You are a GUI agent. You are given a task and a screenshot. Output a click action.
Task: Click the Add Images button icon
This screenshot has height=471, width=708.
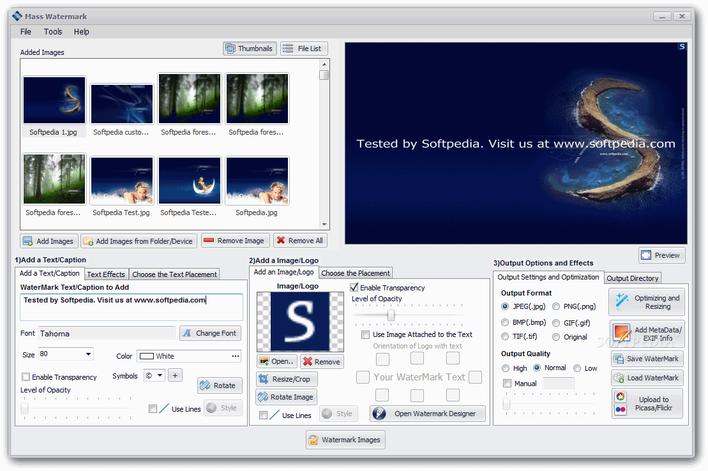pyautogui.click(x=28, y=241)
